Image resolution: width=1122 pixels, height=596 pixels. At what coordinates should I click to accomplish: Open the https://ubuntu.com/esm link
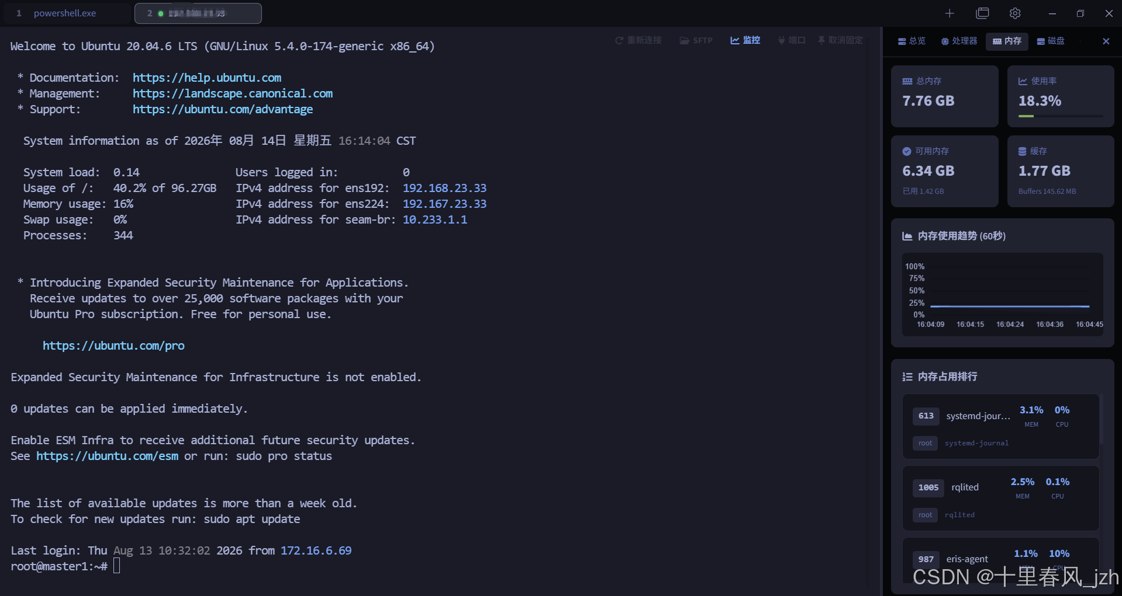[108, 456]
